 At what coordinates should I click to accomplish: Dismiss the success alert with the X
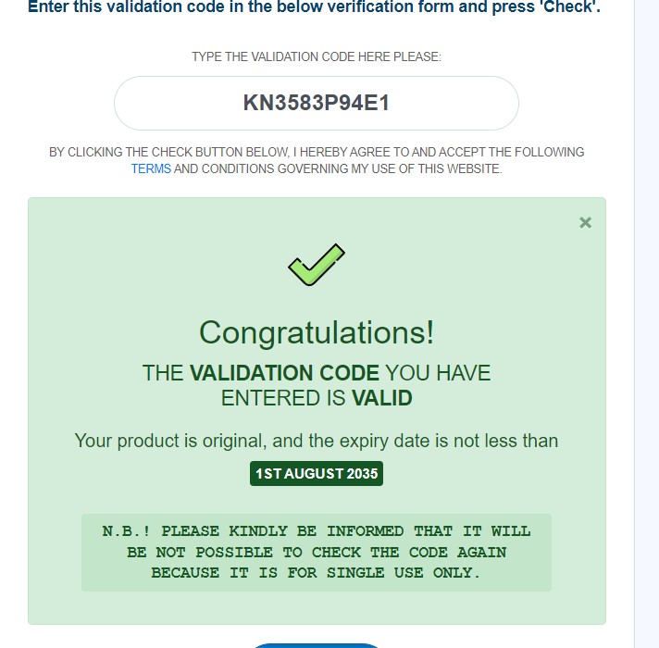[x=585, y=222]
